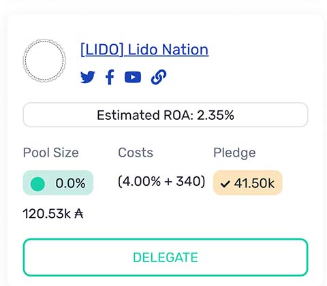Click the green pool saturation dot
Image resolution: width=327 pixels, height=286 pixels.
coord(37,184)
